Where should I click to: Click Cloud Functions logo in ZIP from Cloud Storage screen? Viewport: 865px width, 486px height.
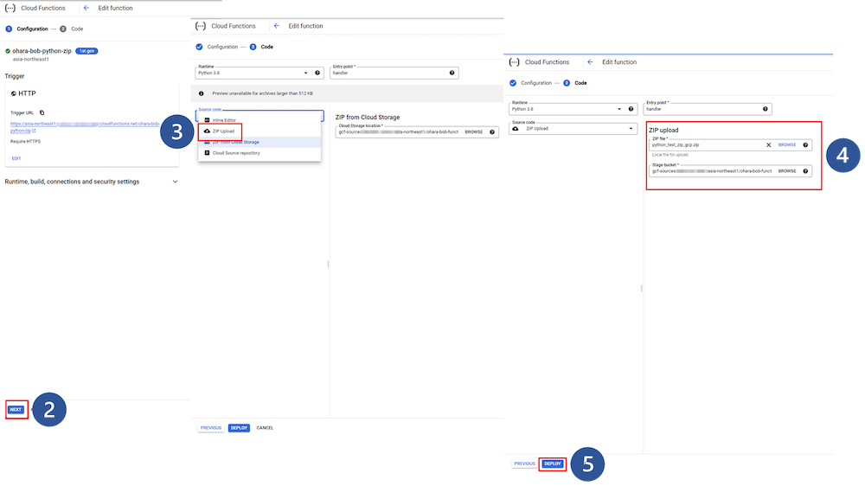coord(201,26)
